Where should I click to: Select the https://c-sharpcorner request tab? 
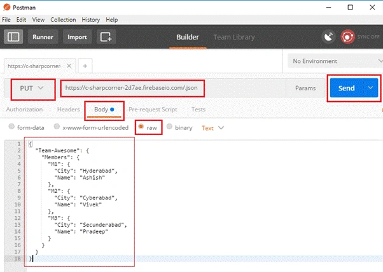coord(34,66)
